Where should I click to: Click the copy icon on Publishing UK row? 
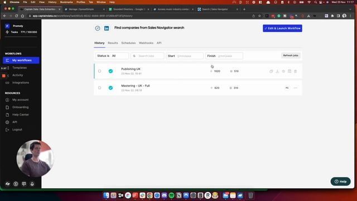271,71
